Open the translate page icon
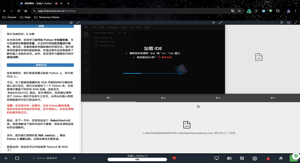The height and width of the screenshot is (163, 300). coord(233,11)
